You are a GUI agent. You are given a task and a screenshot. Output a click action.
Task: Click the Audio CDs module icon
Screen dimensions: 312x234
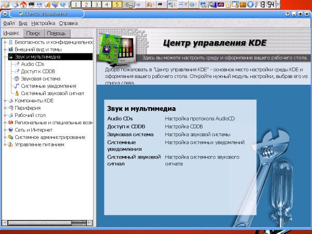[17, 64]
